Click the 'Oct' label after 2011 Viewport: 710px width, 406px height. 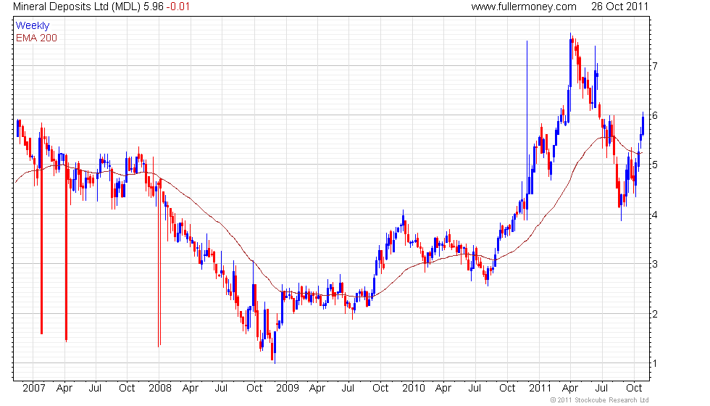[633, 389]
